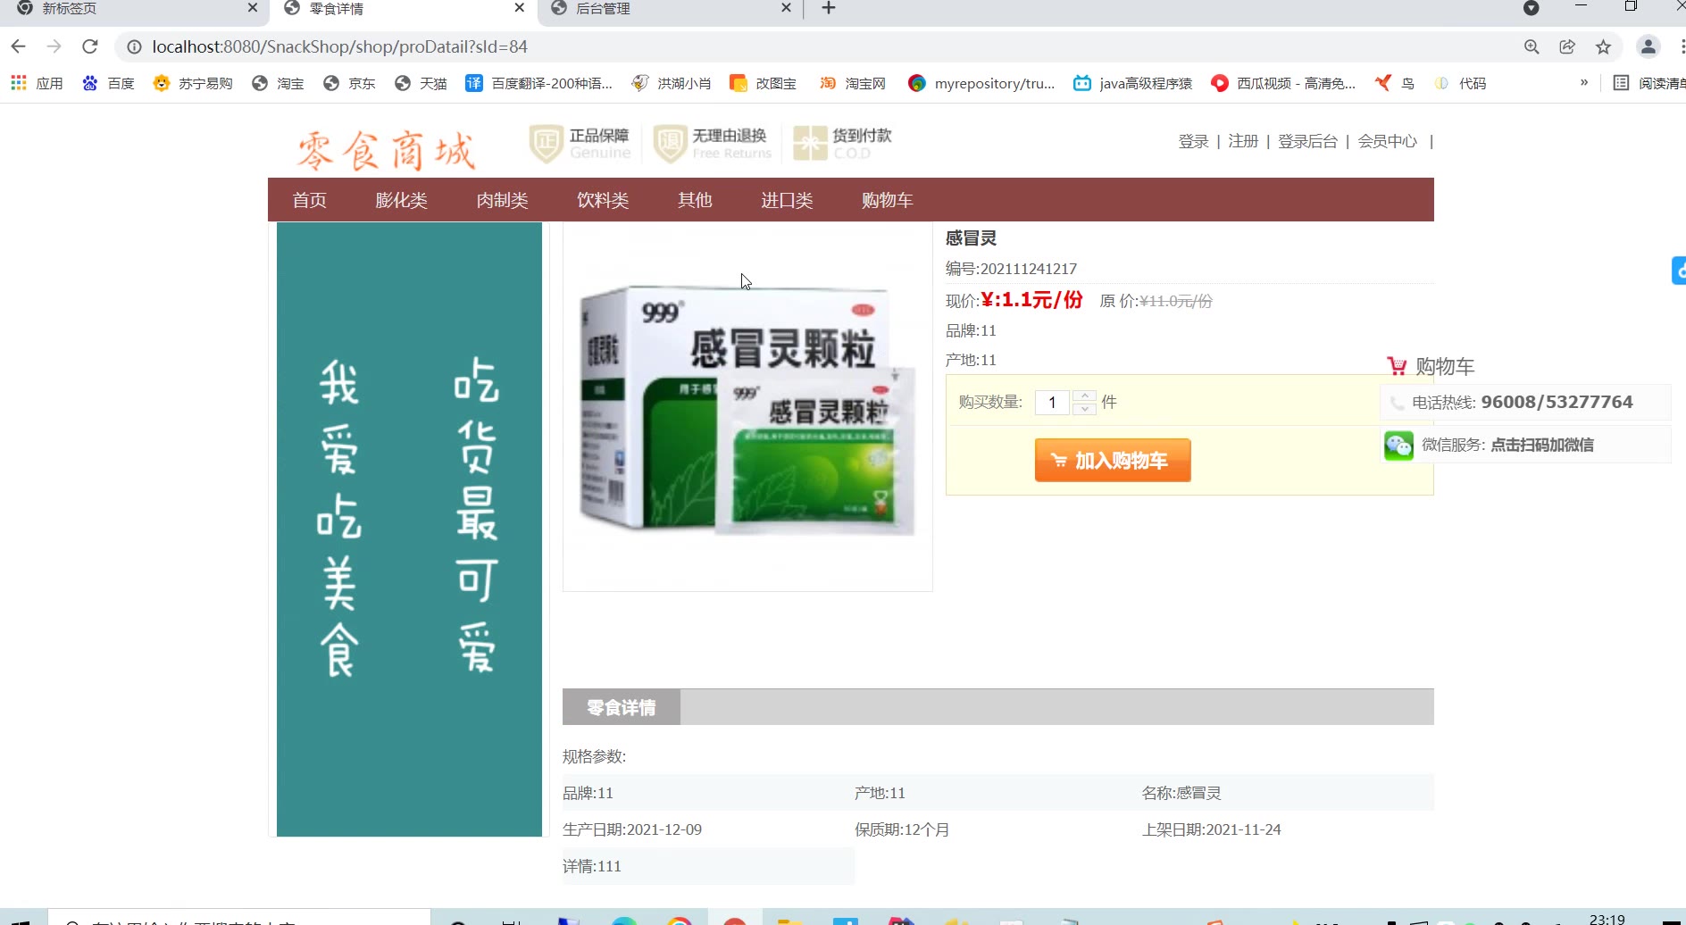Click the browser forward arrow
This screenshot has width=1686, height=925.
coord(54,46)
